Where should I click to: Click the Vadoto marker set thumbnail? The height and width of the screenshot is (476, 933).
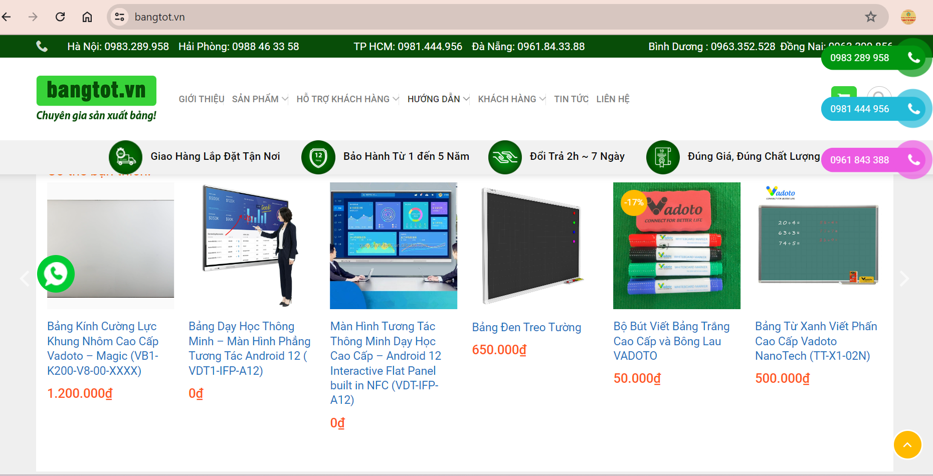[x=677, y=246]
